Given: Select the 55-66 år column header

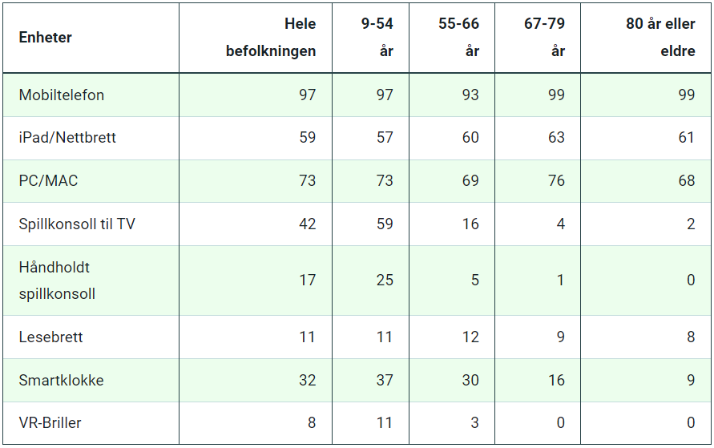Looking at the screenshot, I should coord(458,38).
